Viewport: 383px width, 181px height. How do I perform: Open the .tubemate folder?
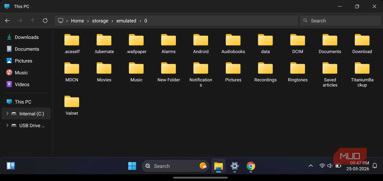[x=104, y=44]
